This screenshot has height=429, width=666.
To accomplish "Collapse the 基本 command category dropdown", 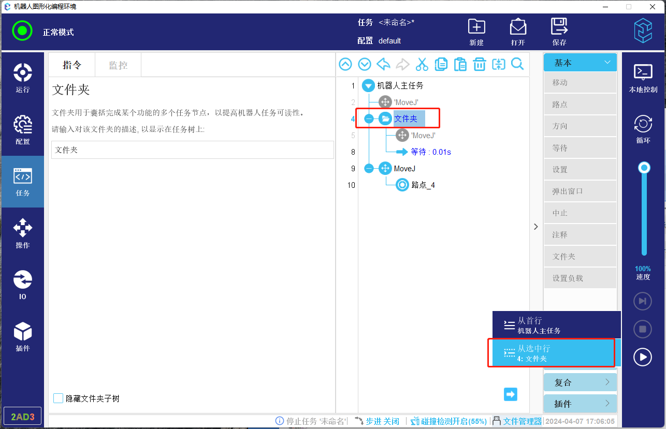I will (580, 63).
